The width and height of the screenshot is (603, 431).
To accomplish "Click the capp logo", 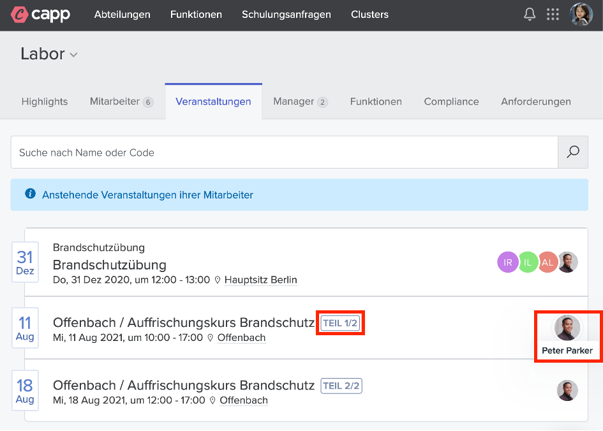I will point(40,15).
